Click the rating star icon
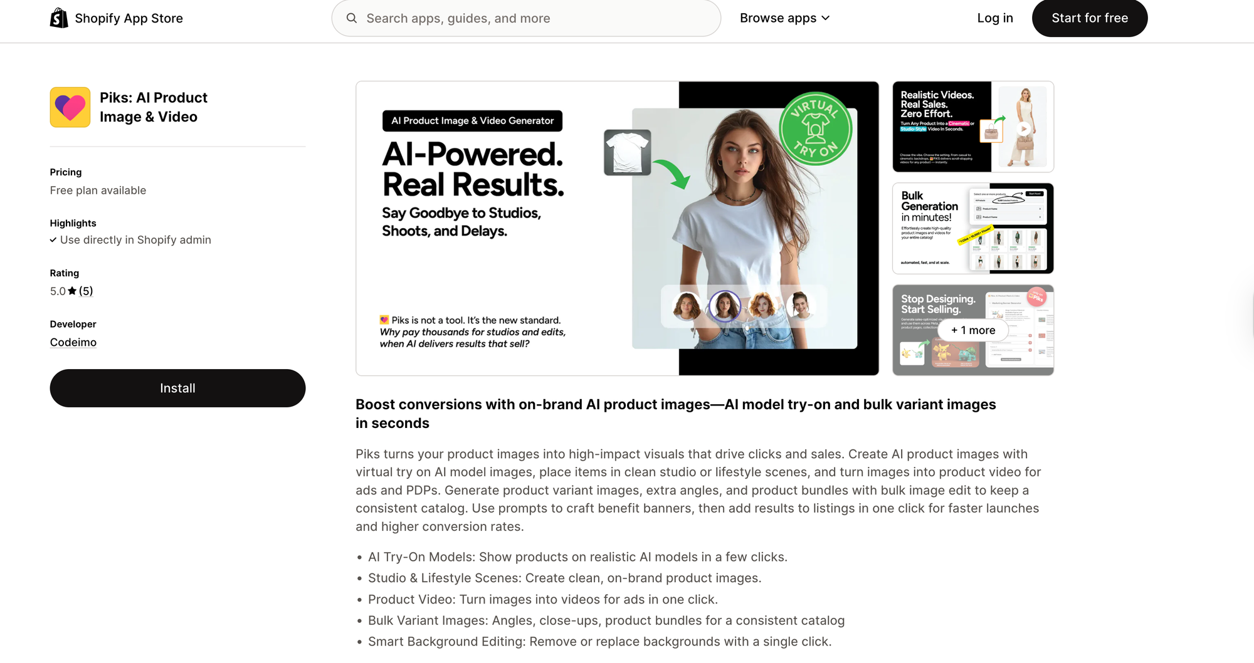The width and height of the screenshot is (1254, 663). 72,291
